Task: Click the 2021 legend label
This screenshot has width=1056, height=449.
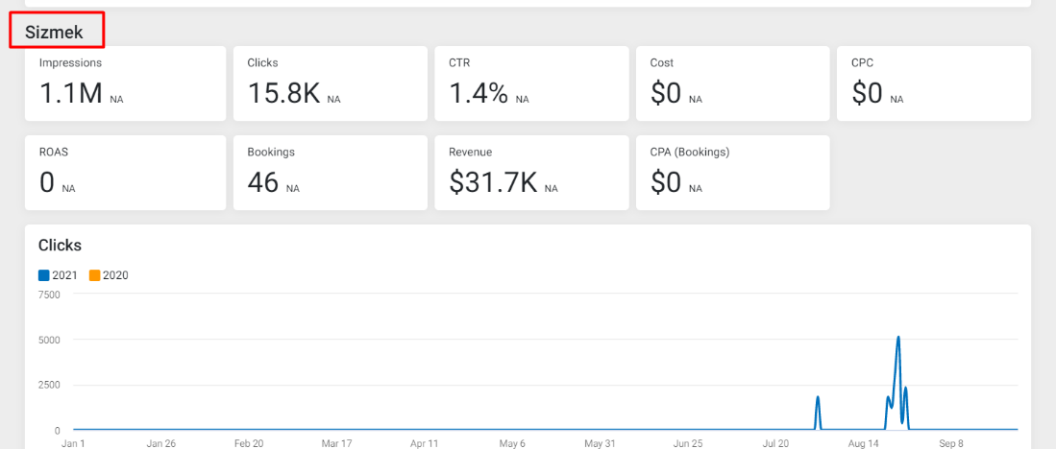Action: click(x=64, y=275)
